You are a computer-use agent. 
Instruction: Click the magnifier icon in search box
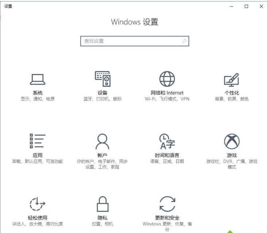tap(184, 41)
